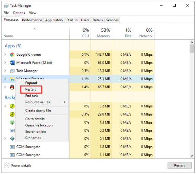Toggle the Name column sort arrow
The height and width of the screenshot is (174, 196).
pyautogui.click(x=35, y=29)
